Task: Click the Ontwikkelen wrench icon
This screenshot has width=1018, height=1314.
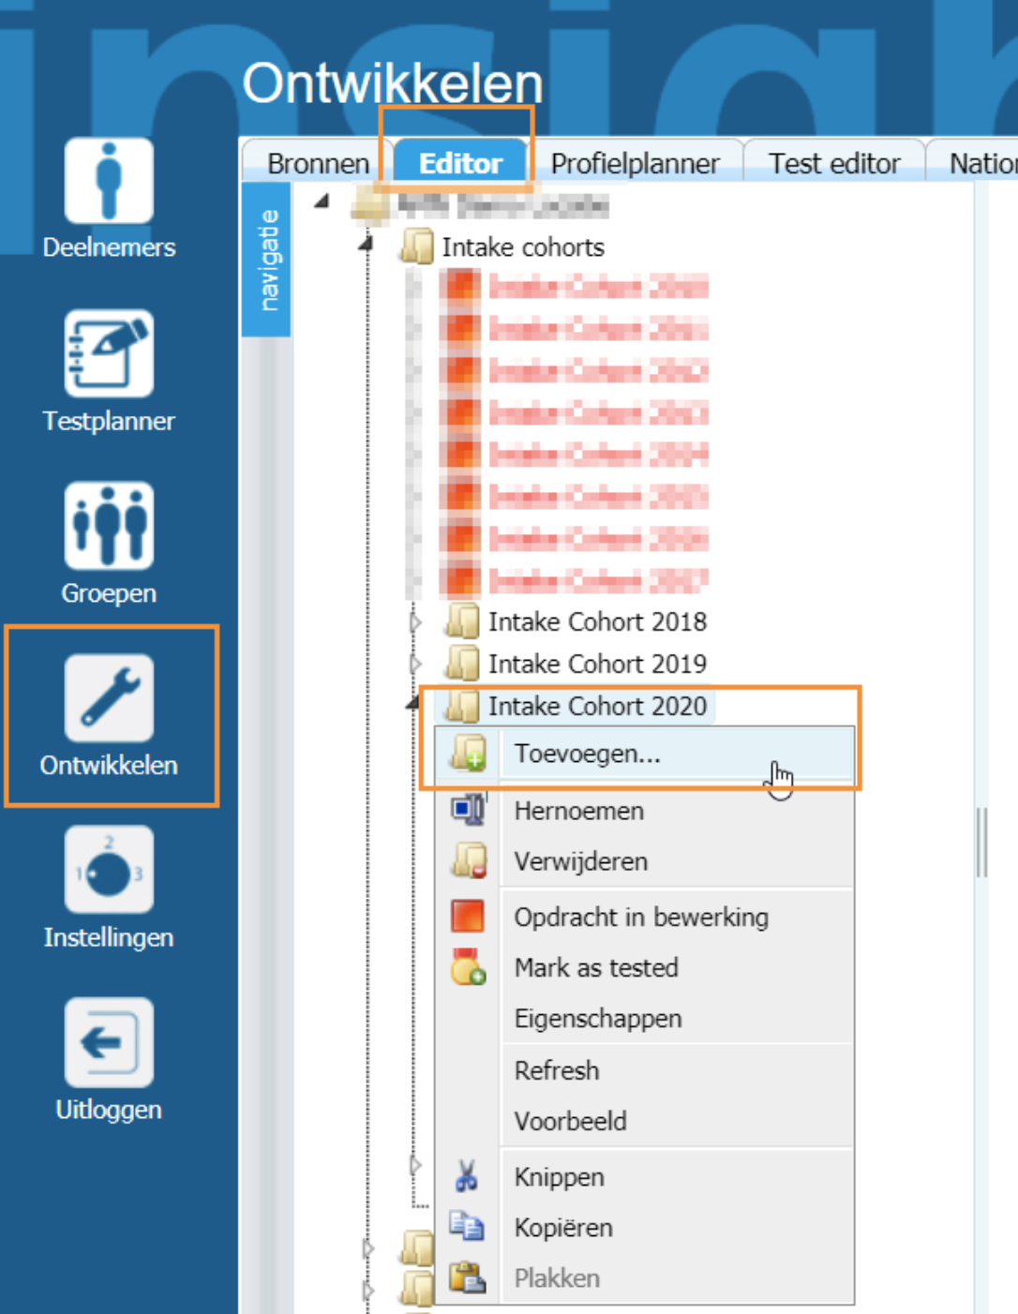Action: pos(109,698)
